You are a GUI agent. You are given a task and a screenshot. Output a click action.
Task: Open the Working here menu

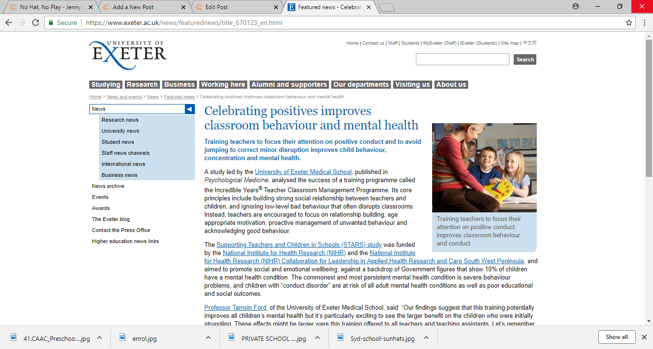tap(223, 84)
